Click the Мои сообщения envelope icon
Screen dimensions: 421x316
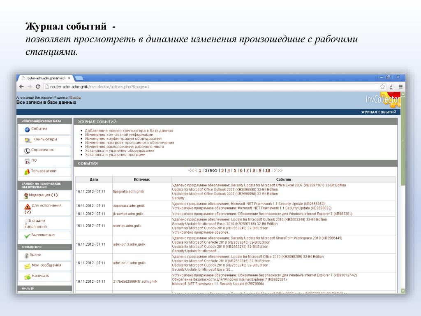tap(28, 266)
